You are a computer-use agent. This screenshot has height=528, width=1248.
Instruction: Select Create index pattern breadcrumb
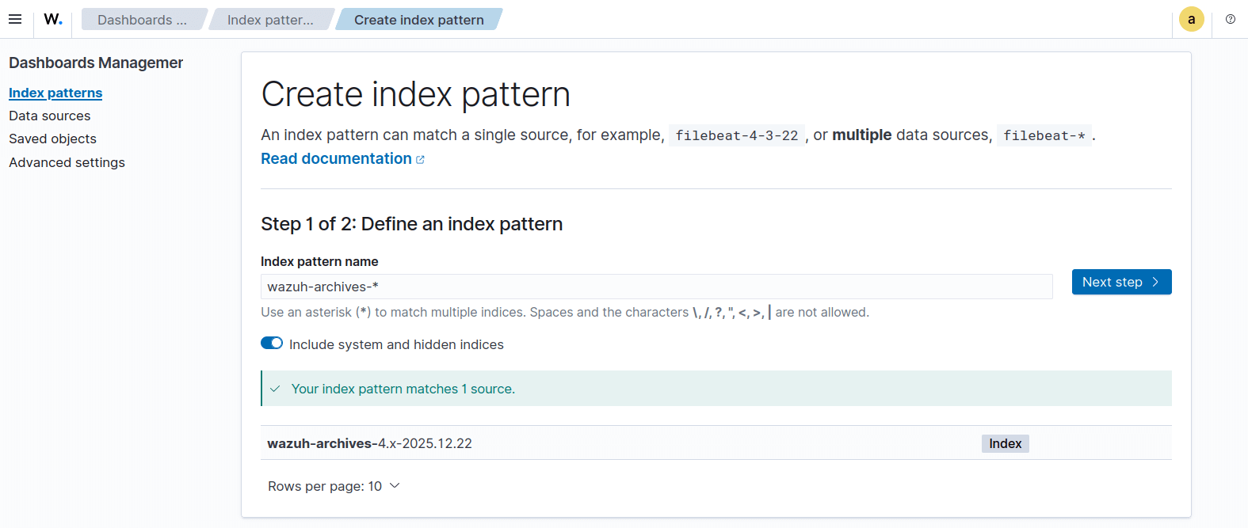tap(419, 20)
